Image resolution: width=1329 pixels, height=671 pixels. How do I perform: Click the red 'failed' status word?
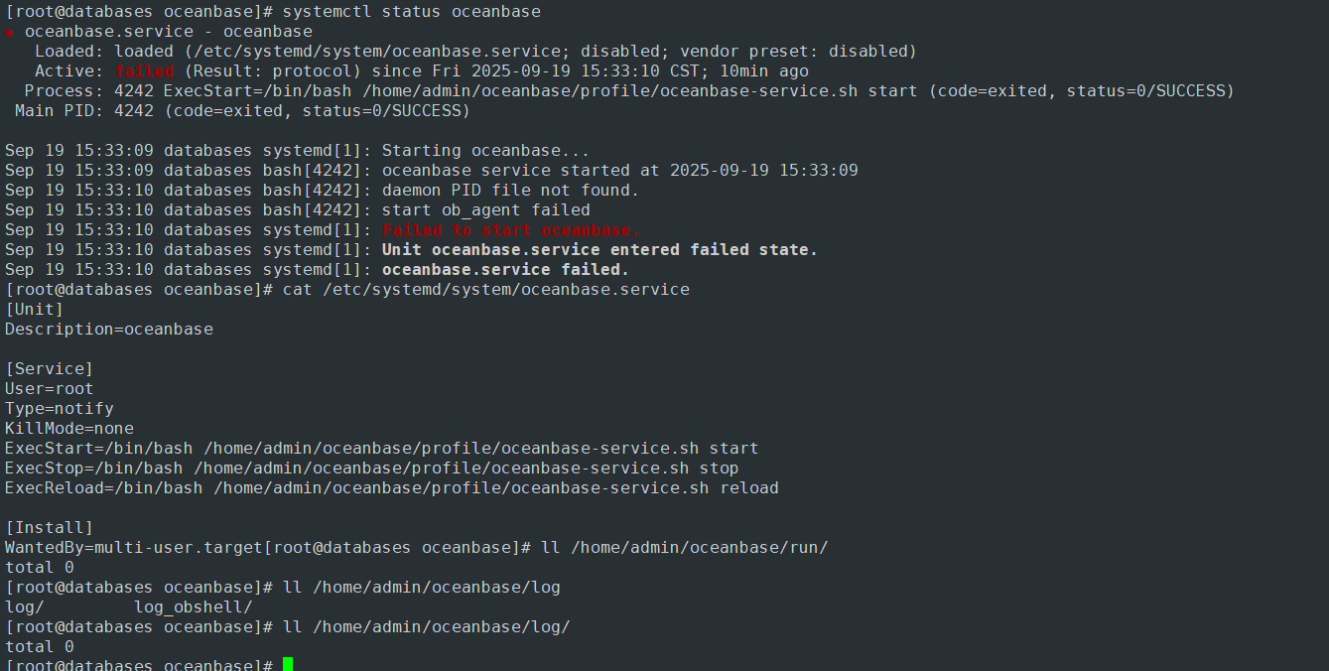coord(144,71)
